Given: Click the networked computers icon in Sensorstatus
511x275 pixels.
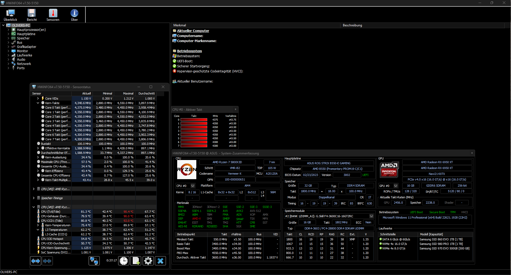Looking at the screenshot, I should (x=94, y=261).
